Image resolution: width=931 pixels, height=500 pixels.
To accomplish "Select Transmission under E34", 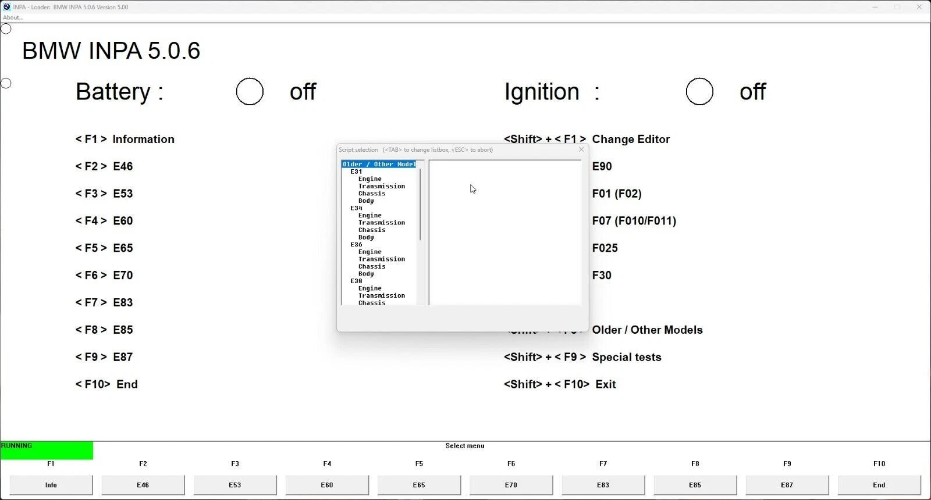I will (x=382, y=223).
